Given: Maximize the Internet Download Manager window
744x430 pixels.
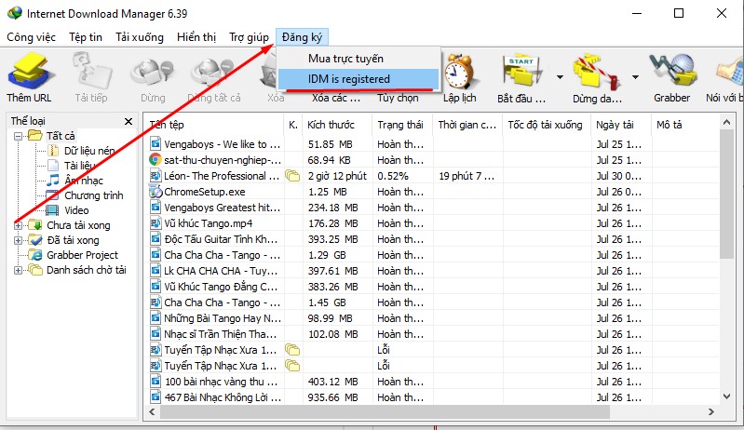Looking at the screenshot, I should pyautogui.click(x=679, y=13).
